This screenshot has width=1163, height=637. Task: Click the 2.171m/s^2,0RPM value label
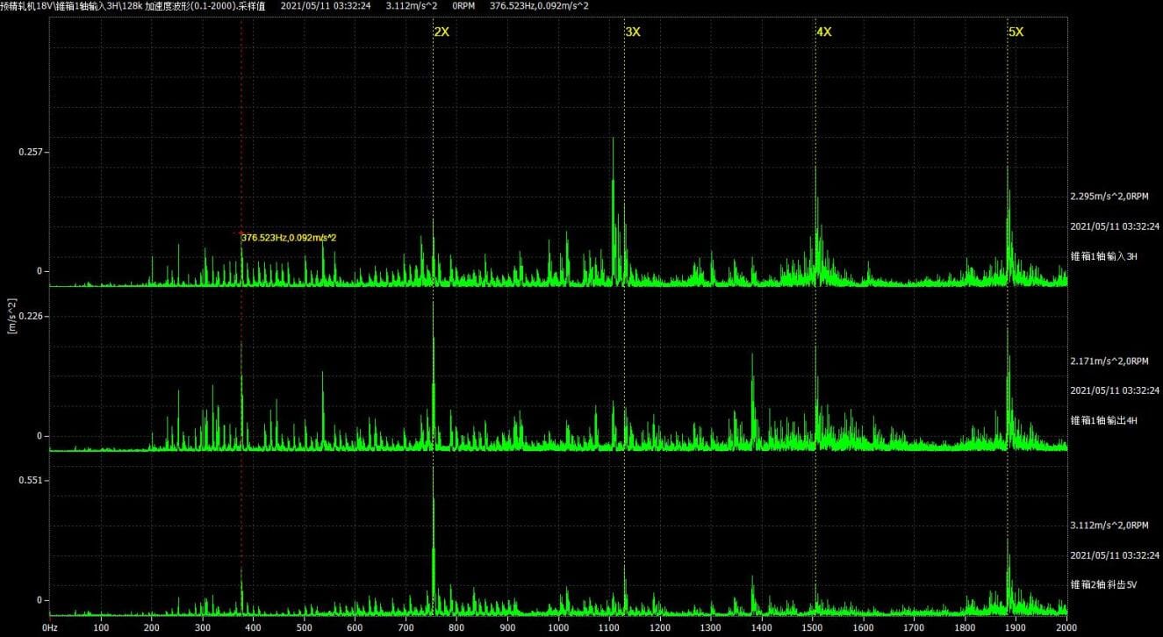1109,361
